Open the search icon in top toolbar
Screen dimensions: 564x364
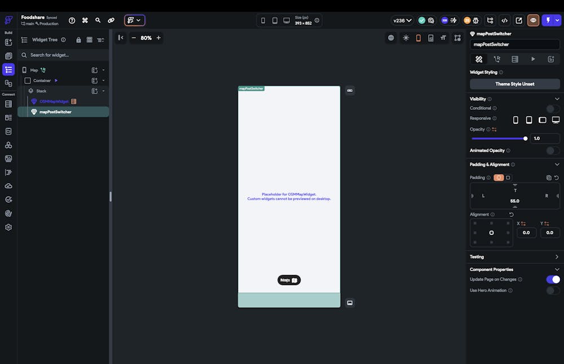(x=98, y=20)
